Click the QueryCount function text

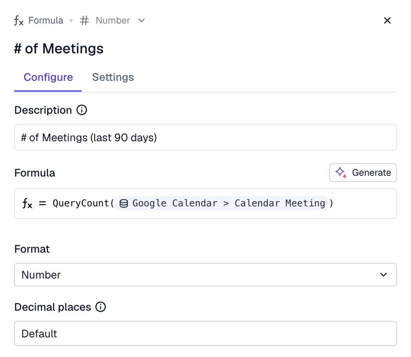coord(81,203)
